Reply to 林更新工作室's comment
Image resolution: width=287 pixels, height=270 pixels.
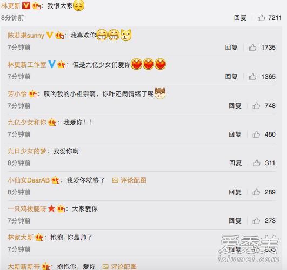(231, 77)
